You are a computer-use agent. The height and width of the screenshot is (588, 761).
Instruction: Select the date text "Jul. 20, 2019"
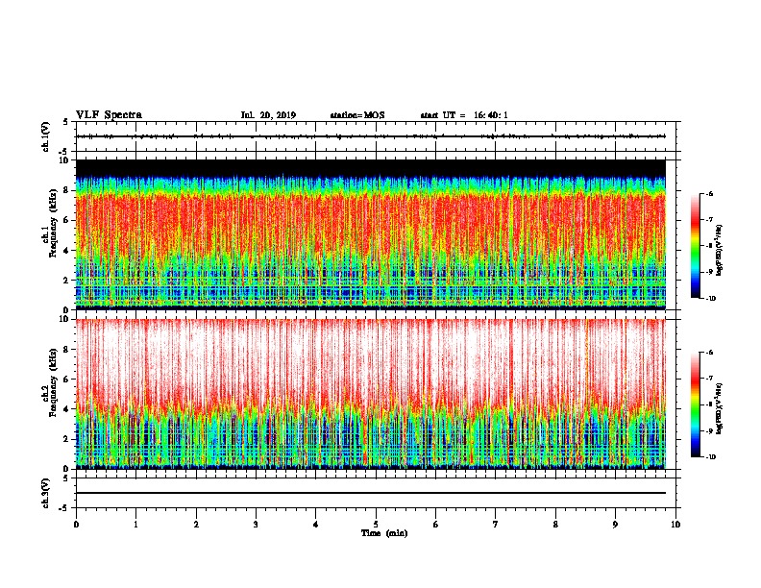(x=268, y=115)
